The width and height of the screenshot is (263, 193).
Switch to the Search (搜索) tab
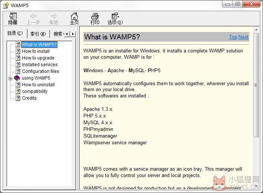click(x=57, y=34)
